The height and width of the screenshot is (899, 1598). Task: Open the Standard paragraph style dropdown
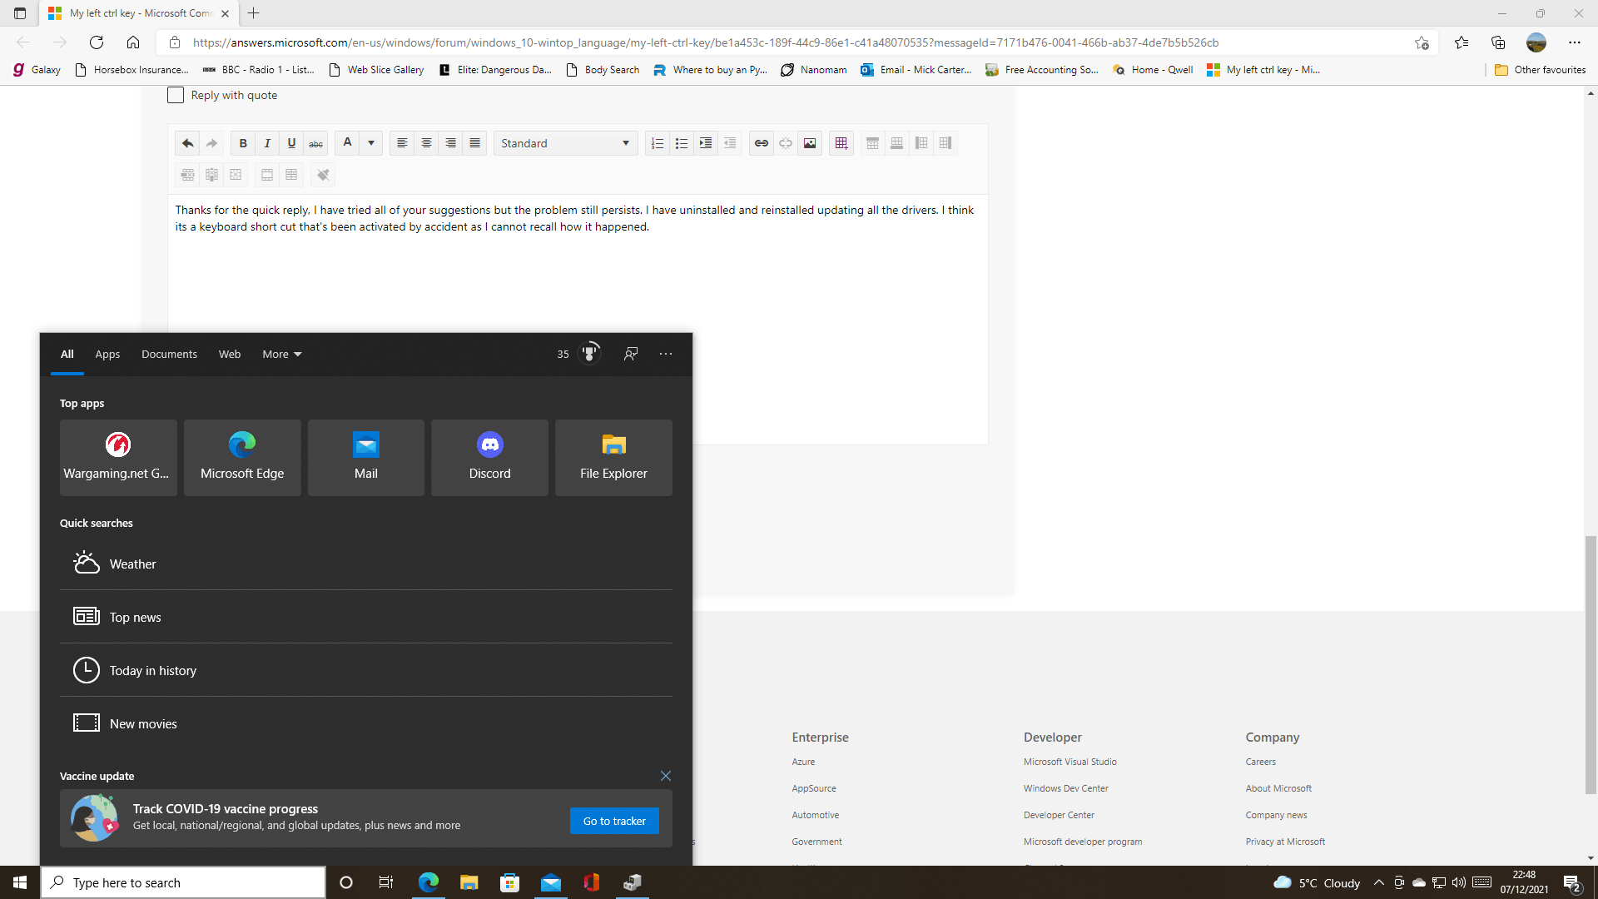coord(566,143)
